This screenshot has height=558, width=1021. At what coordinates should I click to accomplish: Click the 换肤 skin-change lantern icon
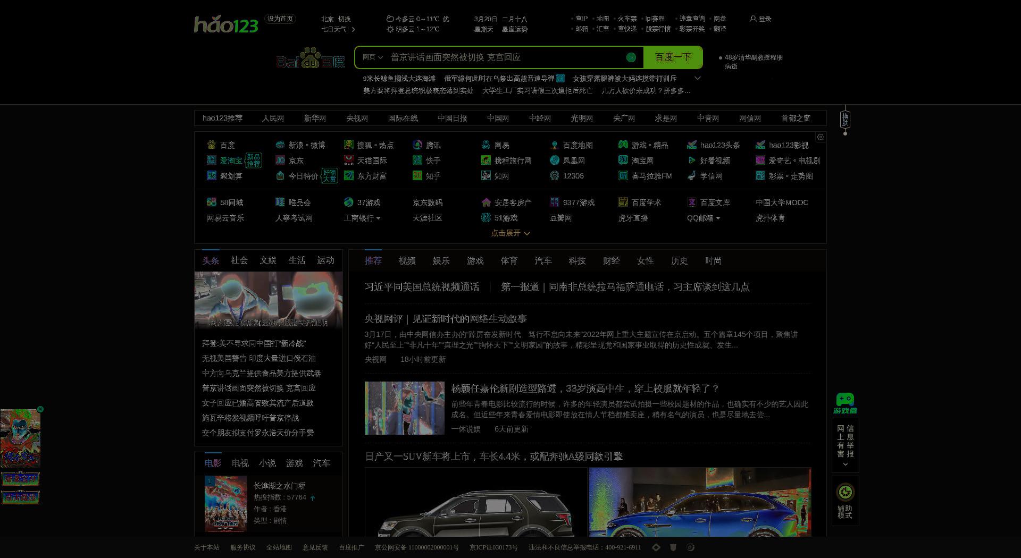pos(845,120)
